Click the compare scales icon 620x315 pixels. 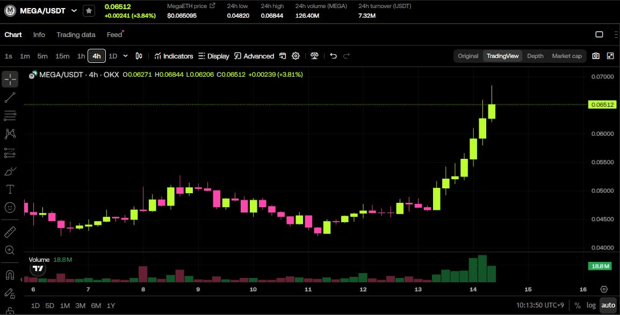[x=314, y=56]
